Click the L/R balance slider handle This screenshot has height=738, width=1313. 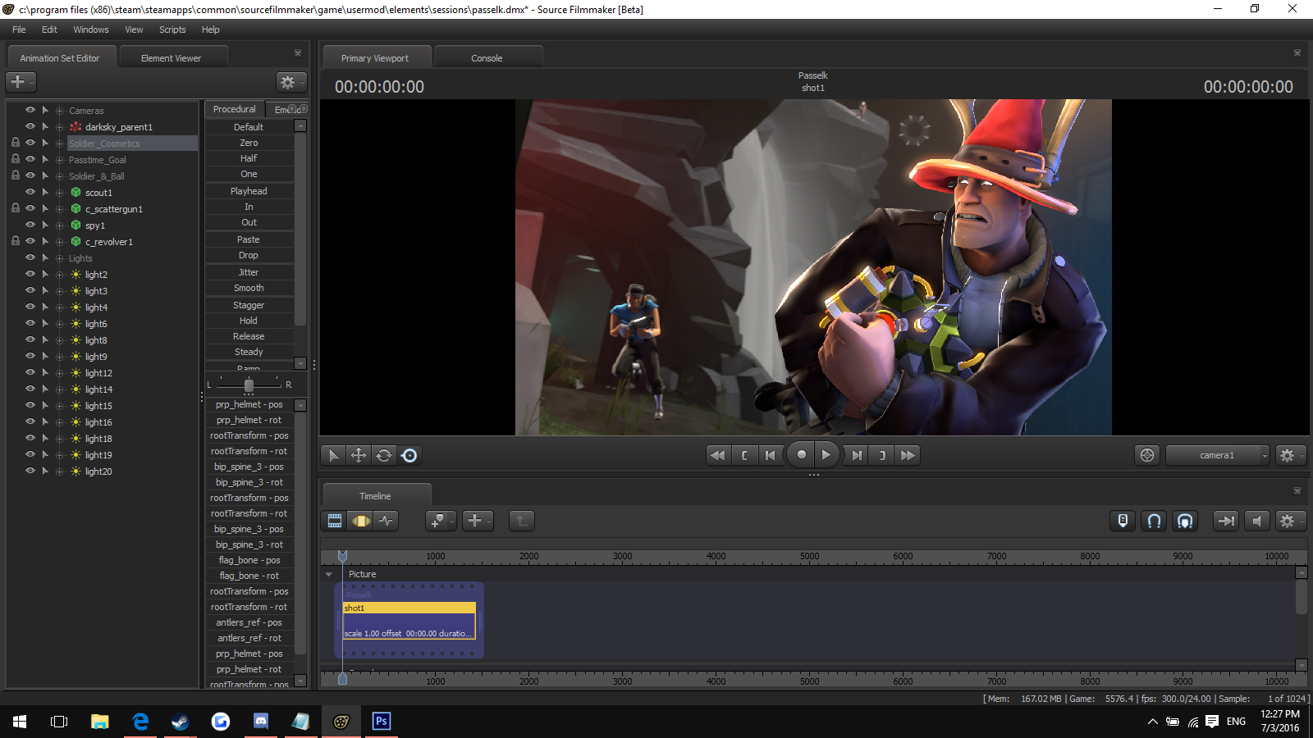click(249, 385)
